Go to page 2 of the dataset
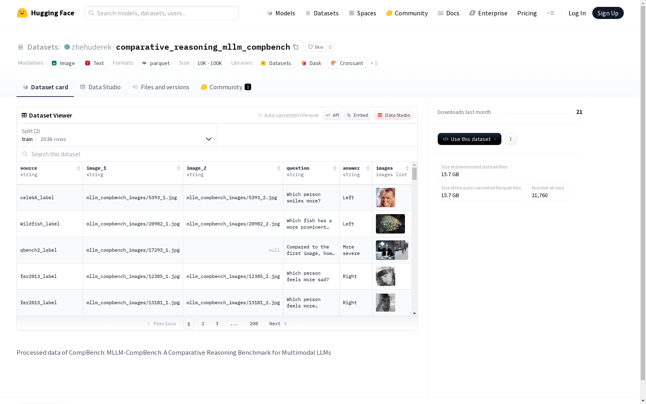This screenshot has height=404, width=646. pyautogui.click(x=203, y=324)
